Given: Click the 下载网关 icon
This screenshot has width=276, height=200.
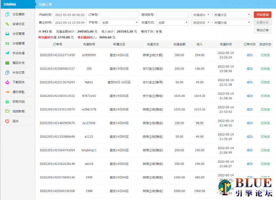Looking at the screenshot, I should (x=7, y=82).
